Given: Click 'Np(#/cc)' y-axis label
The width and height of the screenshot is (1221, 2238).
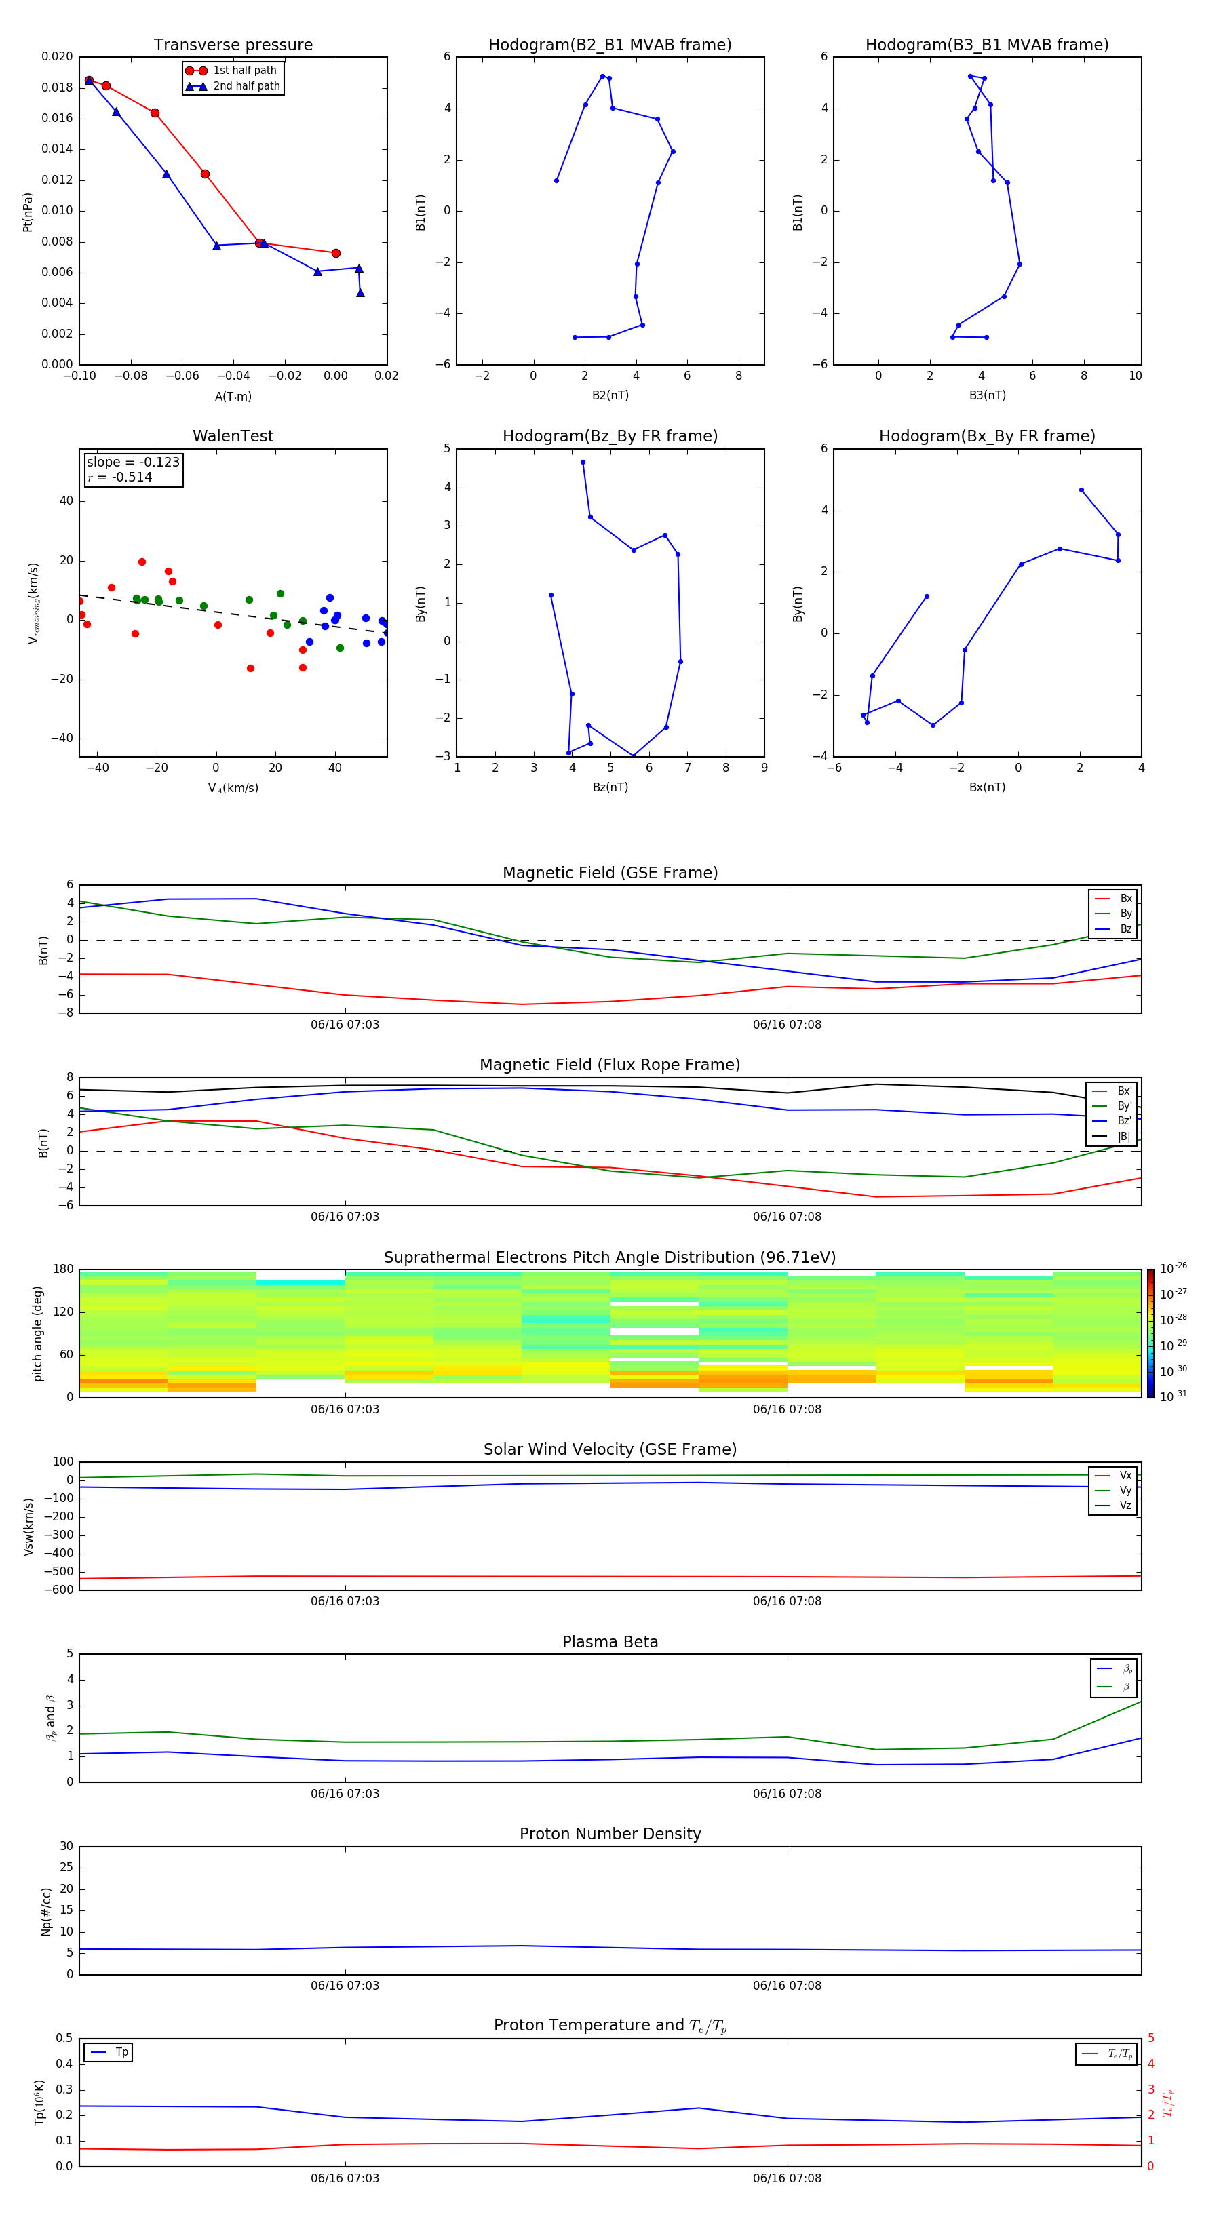Looking at the screenshot, I should point(46,1911).
